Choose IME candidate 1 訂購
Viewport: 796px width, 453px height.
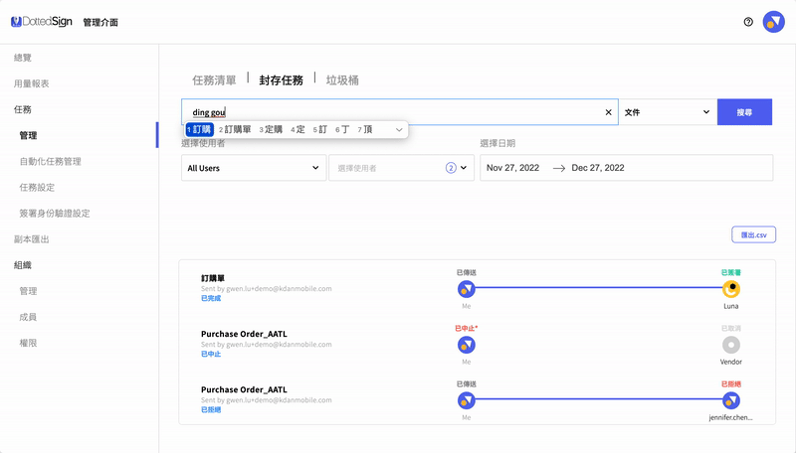pos(200,130)
